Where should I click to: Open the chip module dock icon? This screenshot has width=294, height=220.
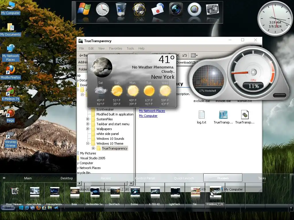pos(212,9)
